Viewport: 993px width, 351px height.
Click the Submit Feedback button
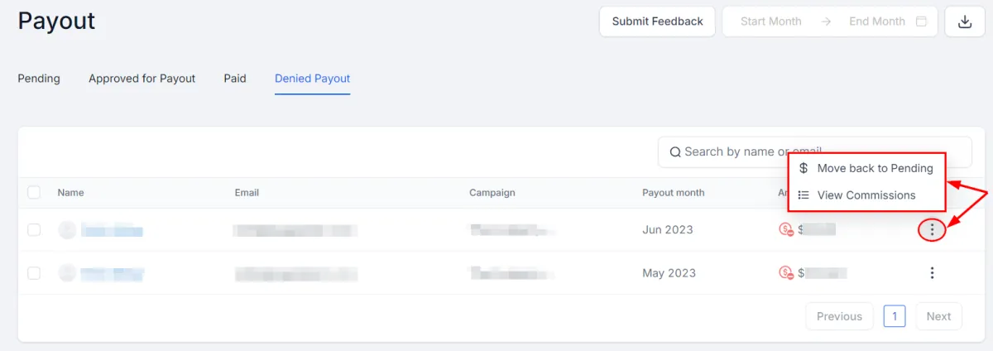(658, 22)
